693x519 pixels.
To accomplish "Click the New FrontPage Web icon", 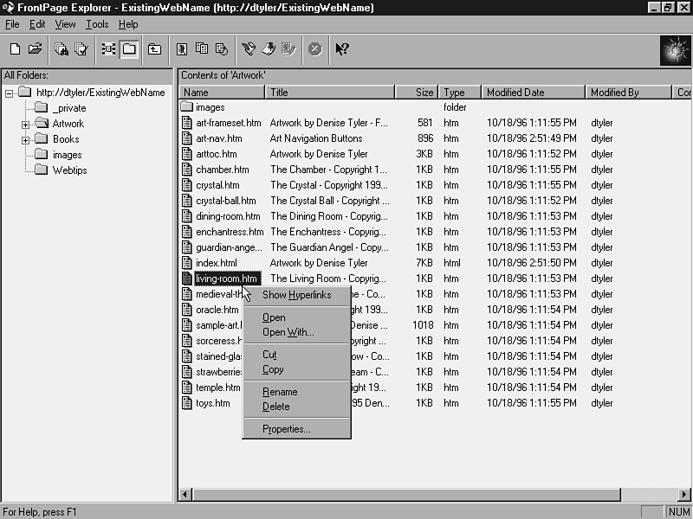I will [x=16, y=49].
